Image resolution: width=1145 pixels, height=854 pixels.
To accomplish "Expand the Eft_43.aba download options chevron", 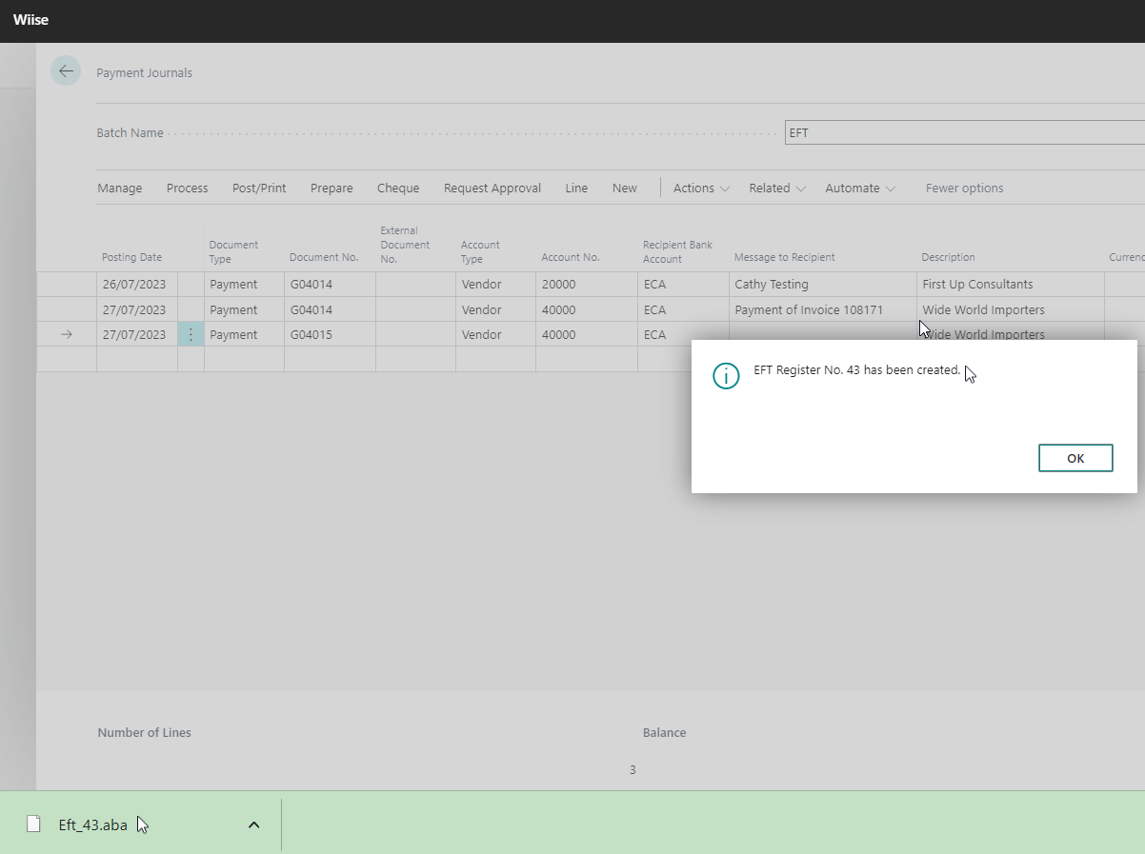I will tap(253, 824).
